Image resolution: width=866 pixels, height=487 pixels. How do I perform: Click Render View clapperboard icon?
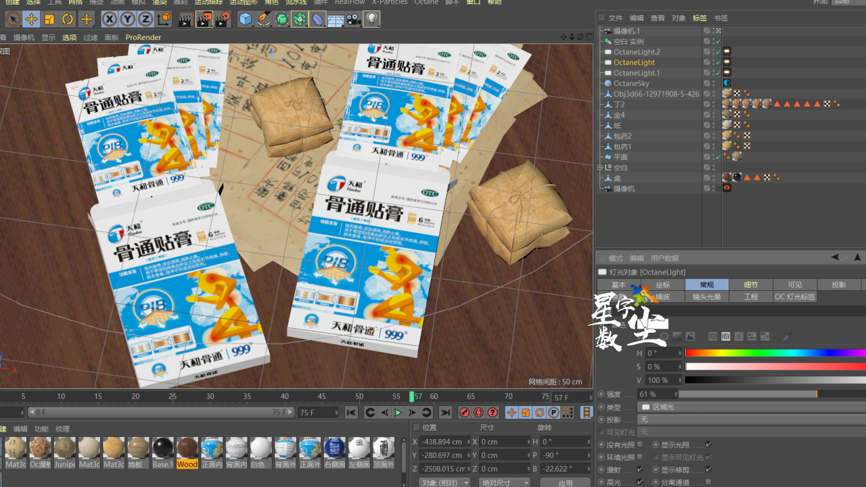pyautogui.click(x=185, y=19)
